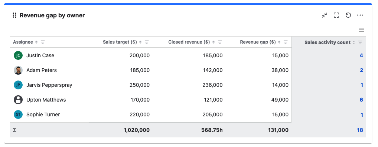Refresh the Revenue gap by owner gadget
This screenshot has width=378, height=147.
[x=348, y=16]
